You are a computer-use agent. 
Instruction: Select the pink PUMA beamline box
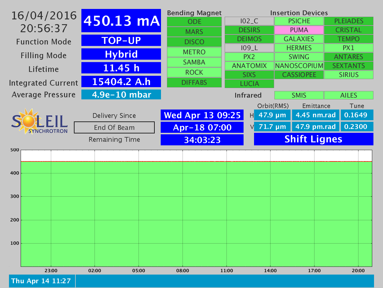coord(299,30)
